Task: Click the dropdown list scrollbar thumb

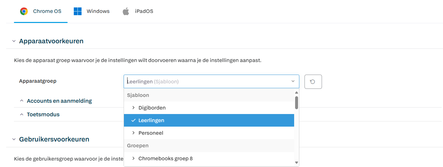Action: 296,102
